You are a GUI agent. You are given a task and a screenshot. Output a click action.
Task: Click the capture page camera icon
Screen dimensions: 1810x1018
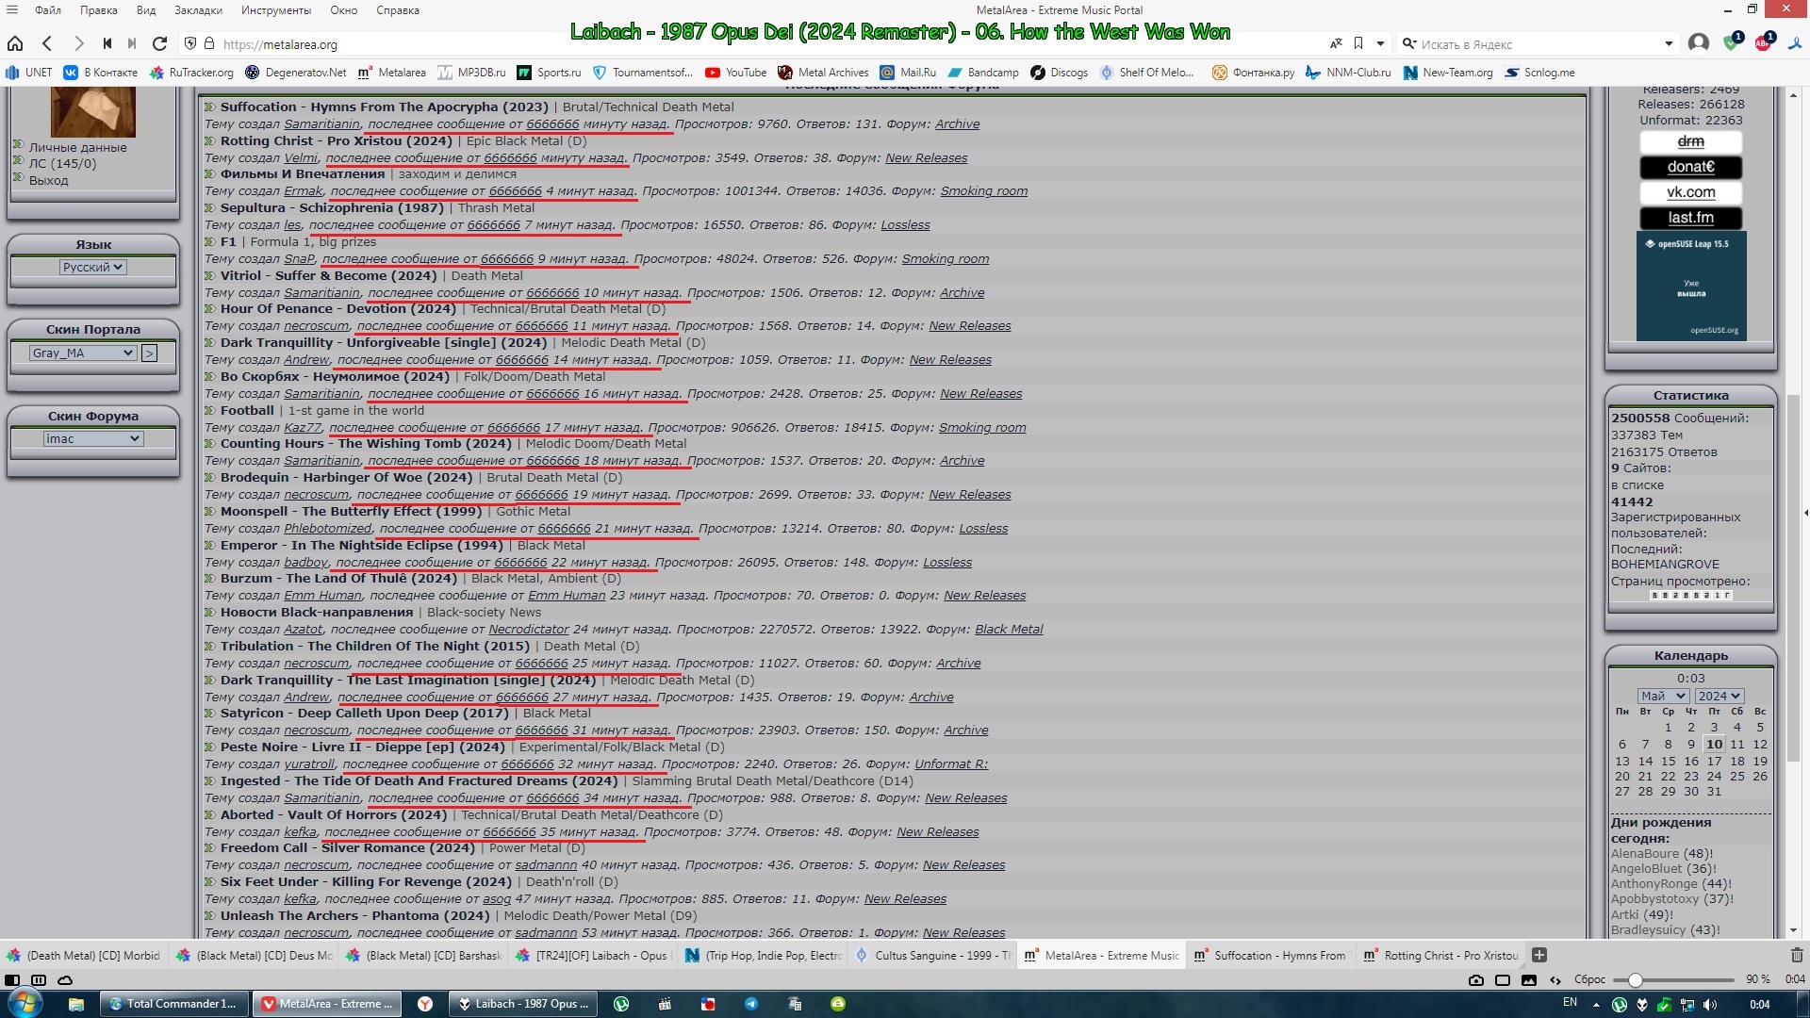(x=1476, y=979)
